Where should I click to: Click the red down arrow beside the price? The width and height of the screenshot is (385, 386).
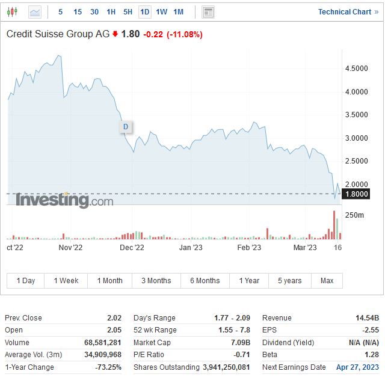click(115, 34)
